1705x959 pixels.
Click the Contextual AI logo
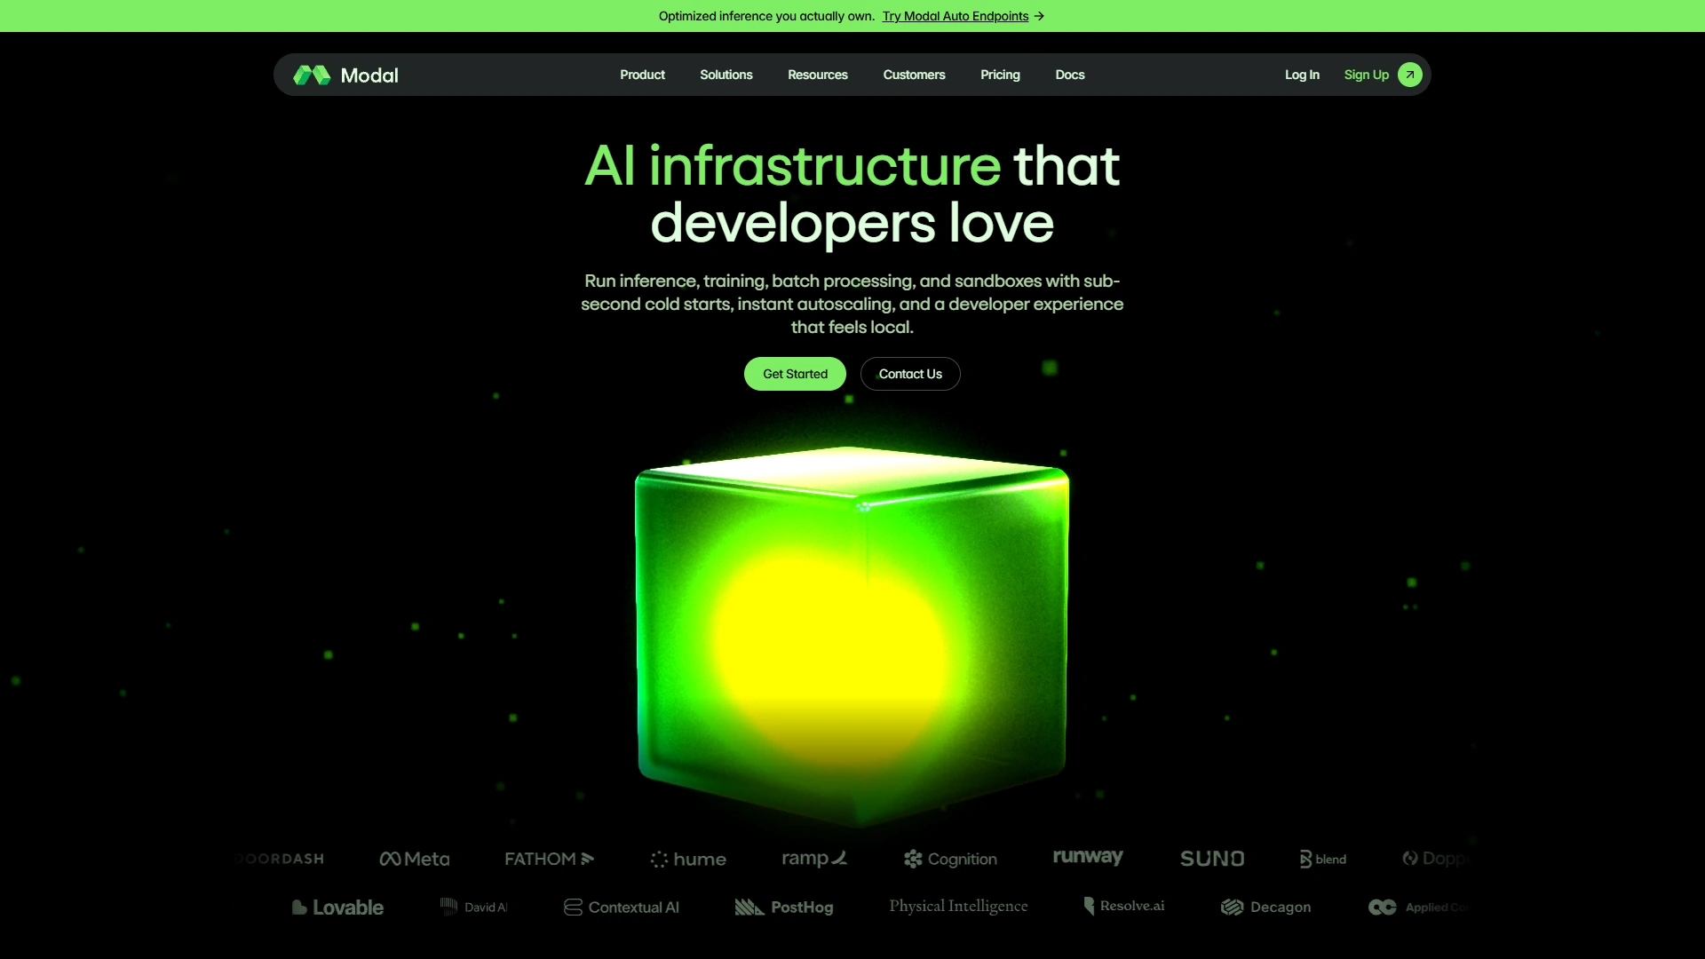click(622, 907)
